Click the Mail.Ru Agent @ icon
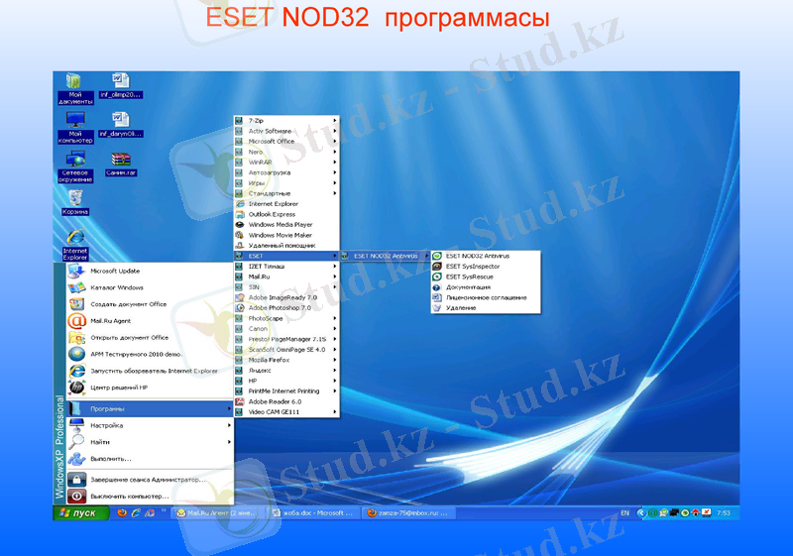 [77, 320]
